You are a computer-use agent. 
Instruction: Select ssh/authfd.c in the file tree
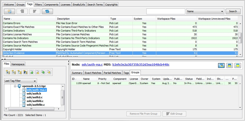click(x=35, y=101)
